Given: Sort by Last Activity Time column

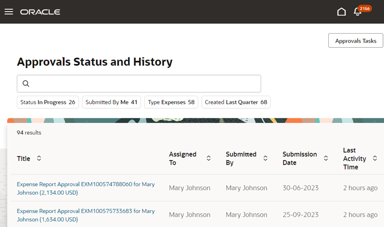Looking at the screenshot, I should click(x=375, y=158).
